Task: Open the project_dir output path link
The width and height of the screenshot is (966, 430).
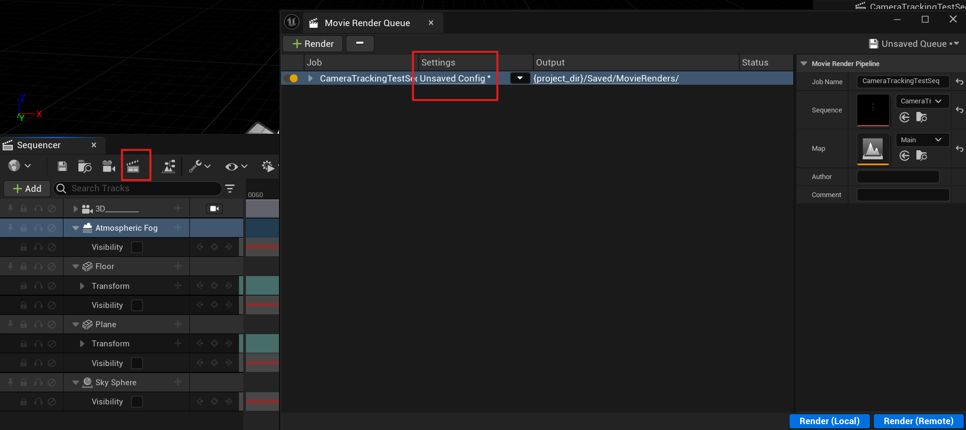Action: pos(606,78)
